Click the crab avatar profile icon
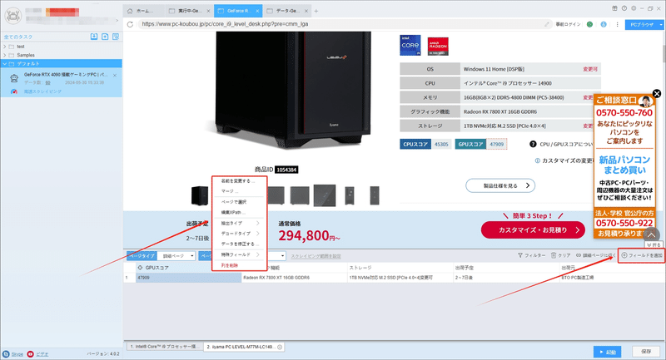The height and width of the screenshot is (360, 666). click(13, 16)
